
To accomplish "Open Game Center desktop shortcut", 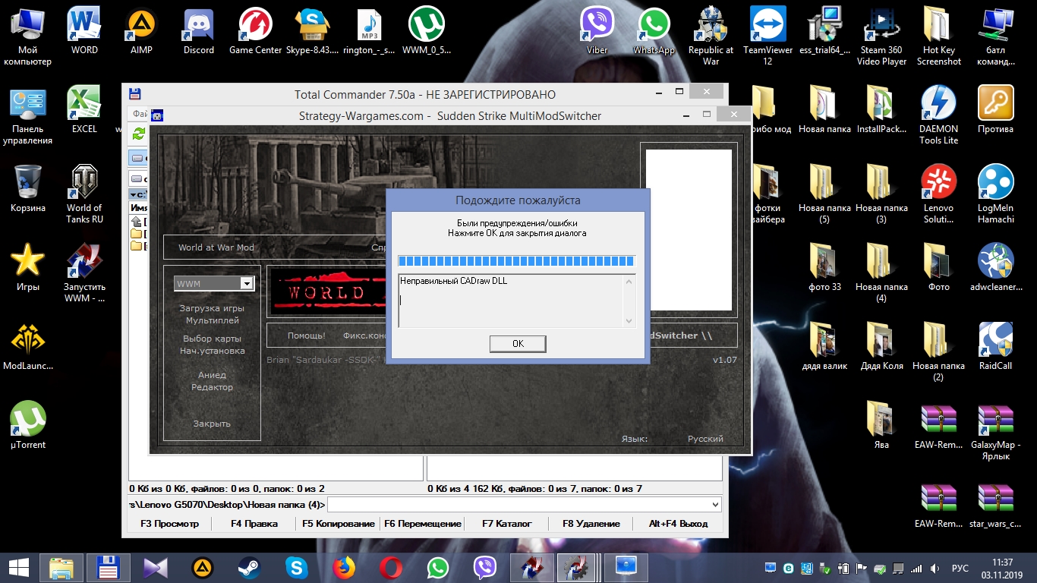I will pos(256,30).
